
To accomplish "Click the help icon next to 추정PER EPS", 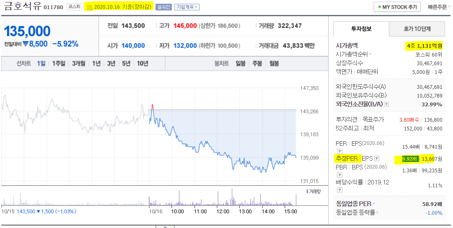I will [377, 159].
